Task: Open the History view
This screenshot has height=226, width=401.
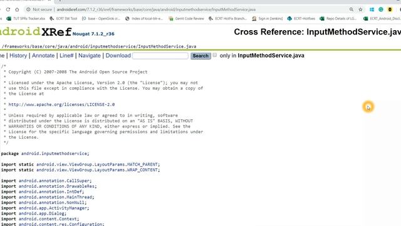Action: [18, 56]
